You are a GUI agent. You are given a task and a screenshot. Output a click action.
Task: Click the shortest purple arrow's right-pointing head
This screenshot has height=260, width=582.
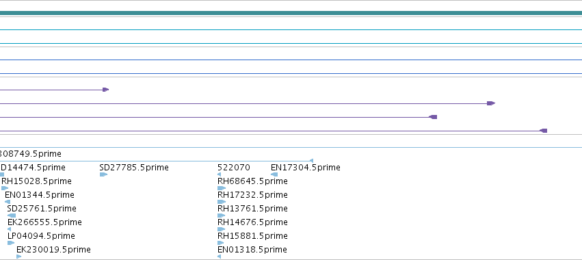(x=106, y=90)
